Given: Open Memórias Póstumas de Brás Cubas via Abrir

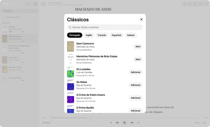Looking at the screenshot, I should coord(138,59).
